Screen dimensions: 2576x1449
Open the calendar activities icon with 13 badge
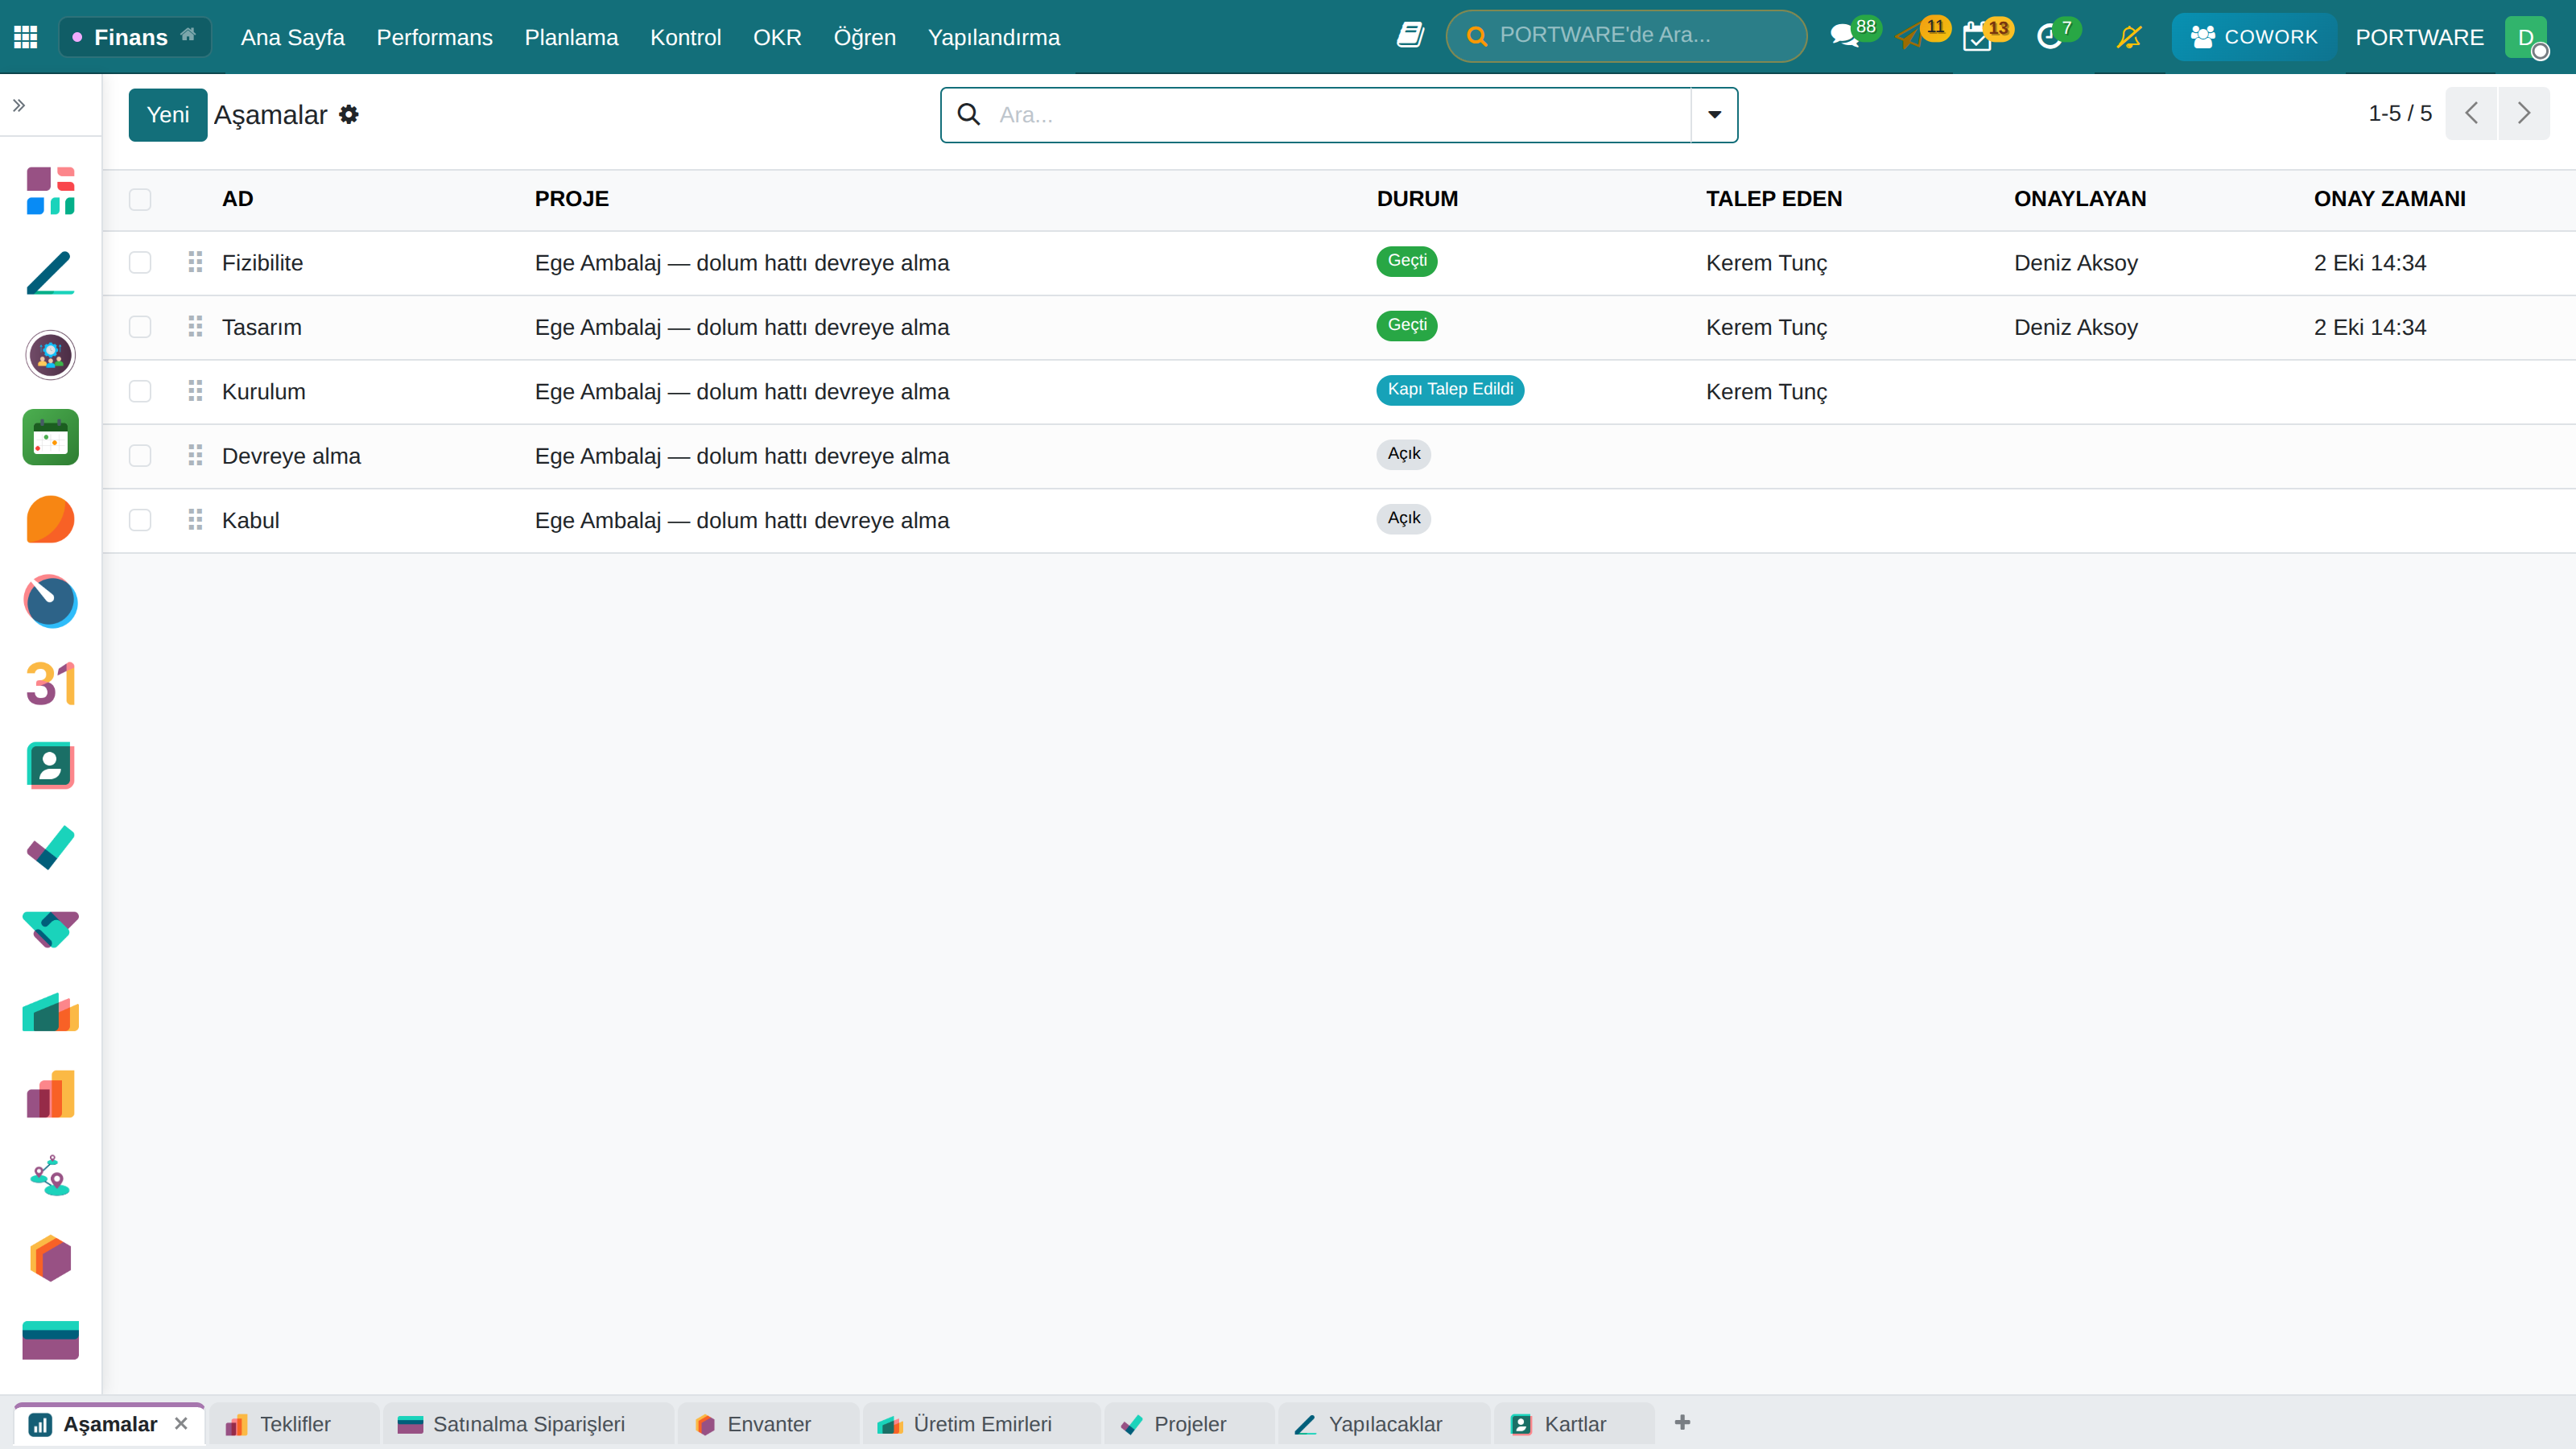[1977, 37]
